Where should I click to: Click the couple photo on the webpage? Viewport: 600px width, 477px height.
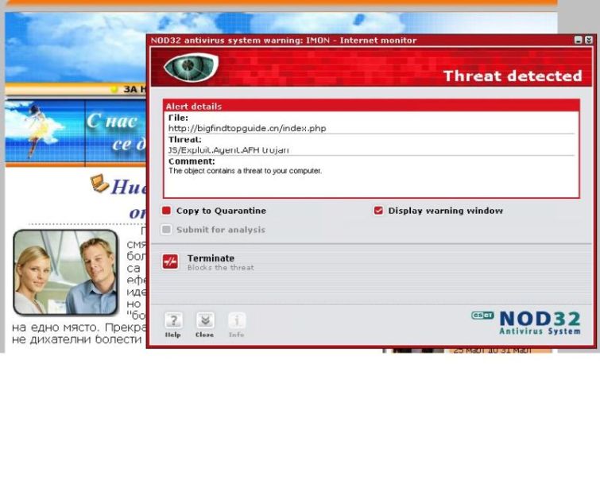click(x=65, y=272)
